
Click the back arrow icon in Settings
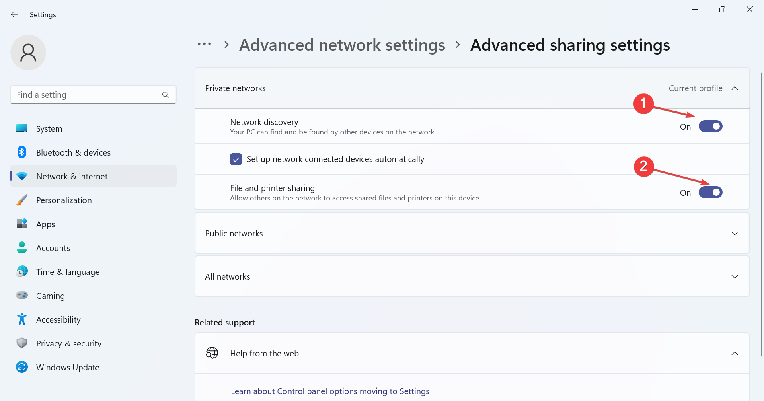(14, 14)
